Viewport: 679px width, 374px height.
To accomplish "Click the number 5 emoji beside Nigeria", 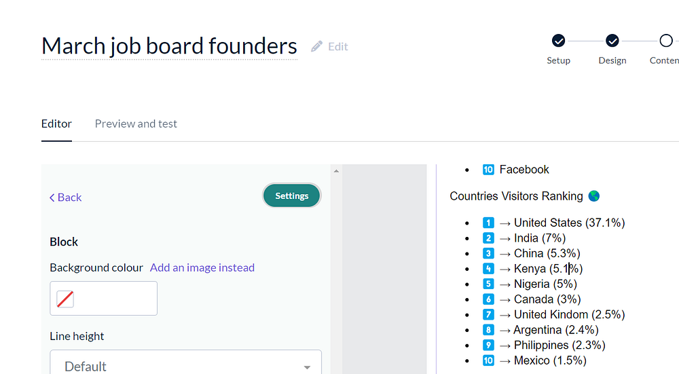I will click(488, 284).
